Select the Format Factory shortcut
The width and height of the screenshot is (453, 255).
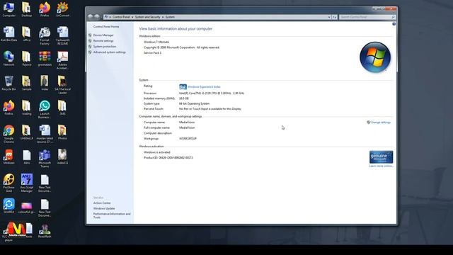pos(45,36)
